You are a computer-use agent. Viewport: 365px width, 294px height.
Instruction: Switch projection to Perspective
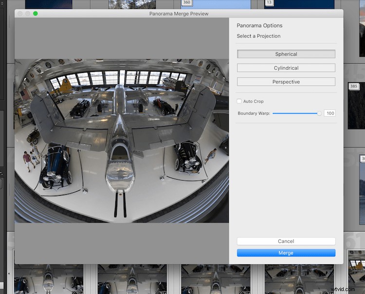point(286,82)
